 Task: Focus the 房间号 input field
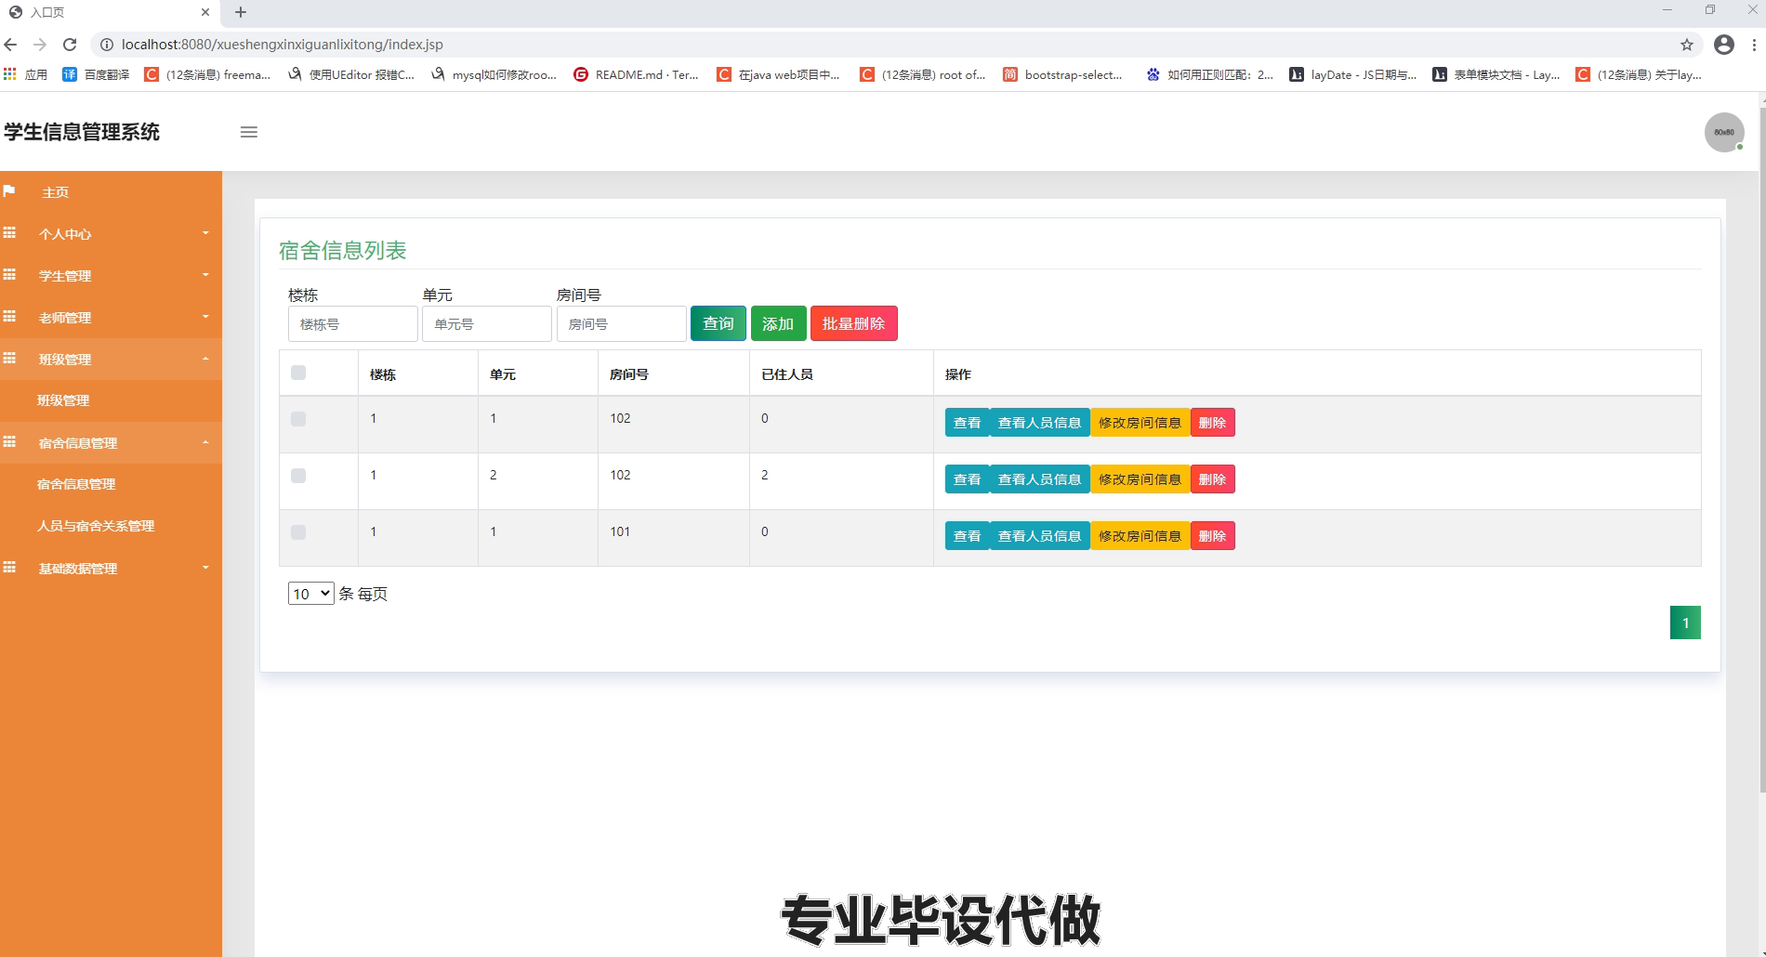point(621,324)
